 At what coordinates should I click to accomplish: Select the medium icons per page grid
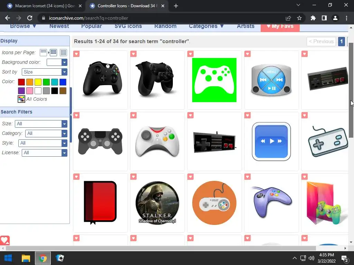point(53,52)
